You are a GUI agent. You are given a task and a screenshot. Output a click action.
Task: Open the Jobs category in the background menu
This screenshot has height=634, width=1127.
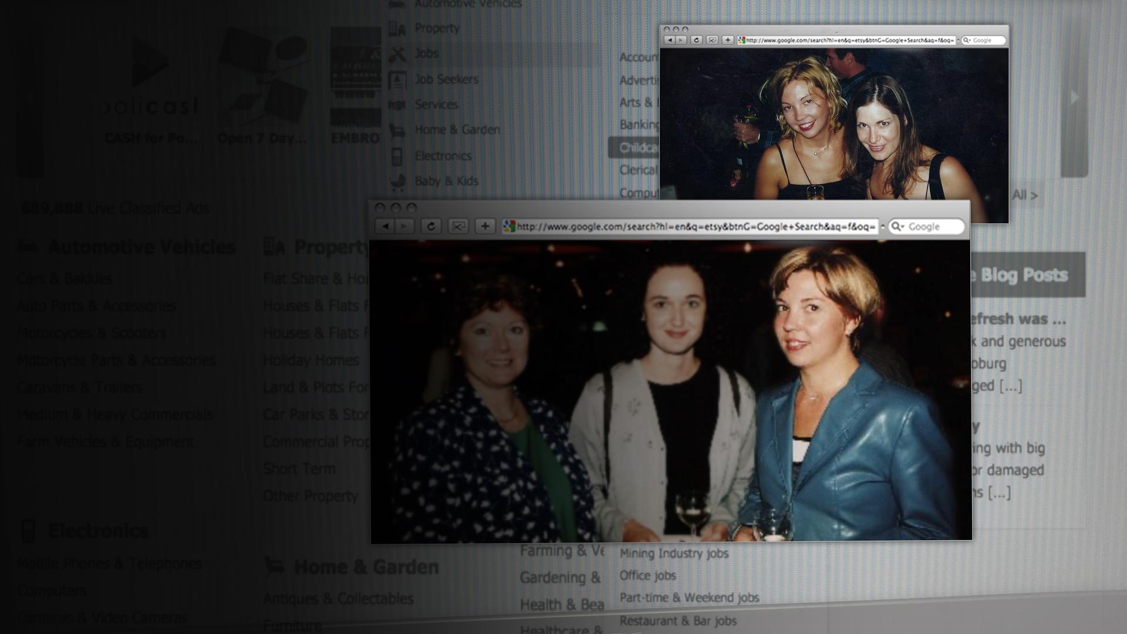pos(427,53)
